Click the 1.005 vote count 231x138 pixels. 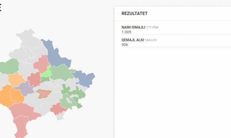[x=126, y=32]
